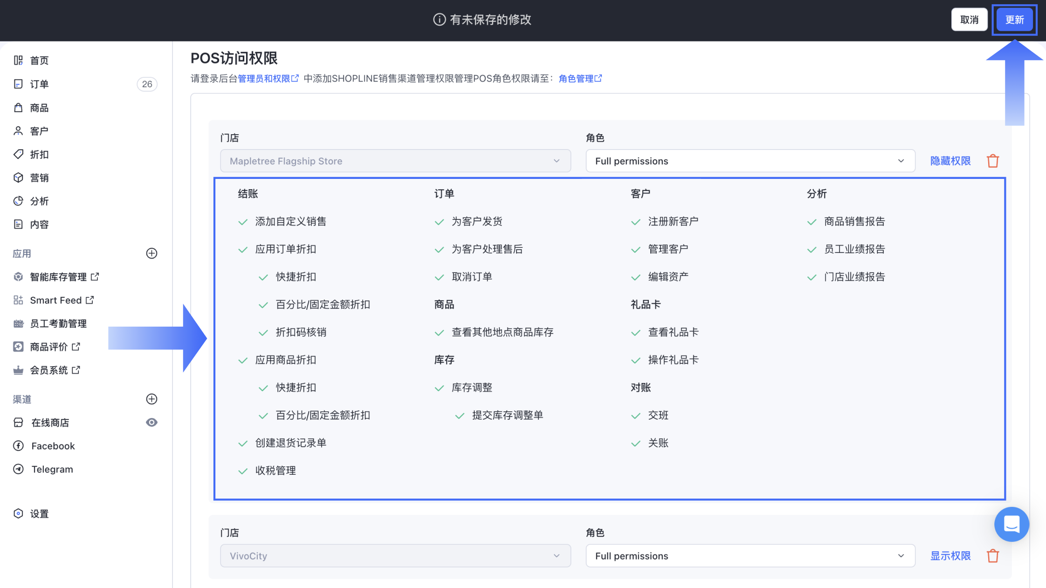
Task: Open Facebook channel in sidebar
Action: coord(53,446)
